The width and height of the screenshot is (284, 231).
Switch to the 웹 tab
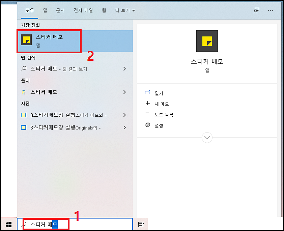tap(104, 10)
